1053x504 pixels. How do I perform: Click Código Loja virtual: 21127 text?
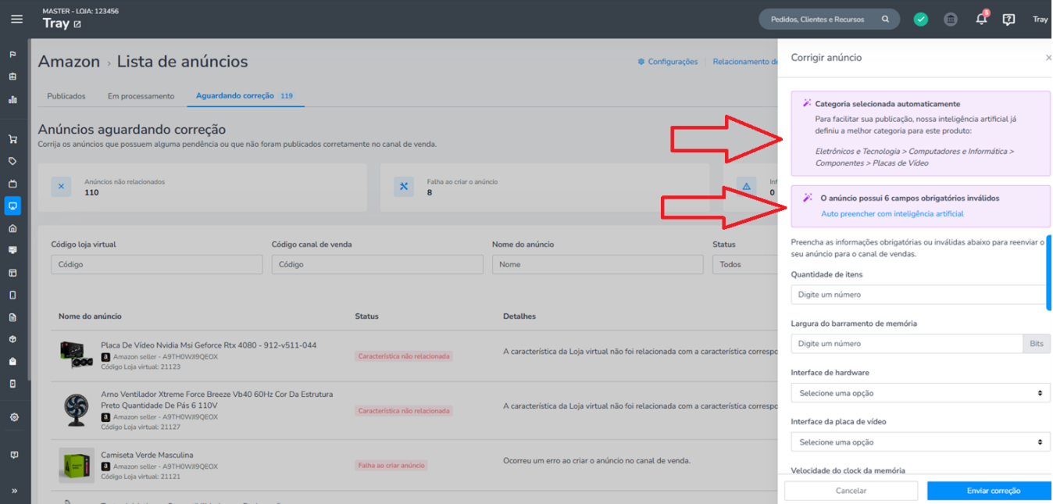point(141,427)
